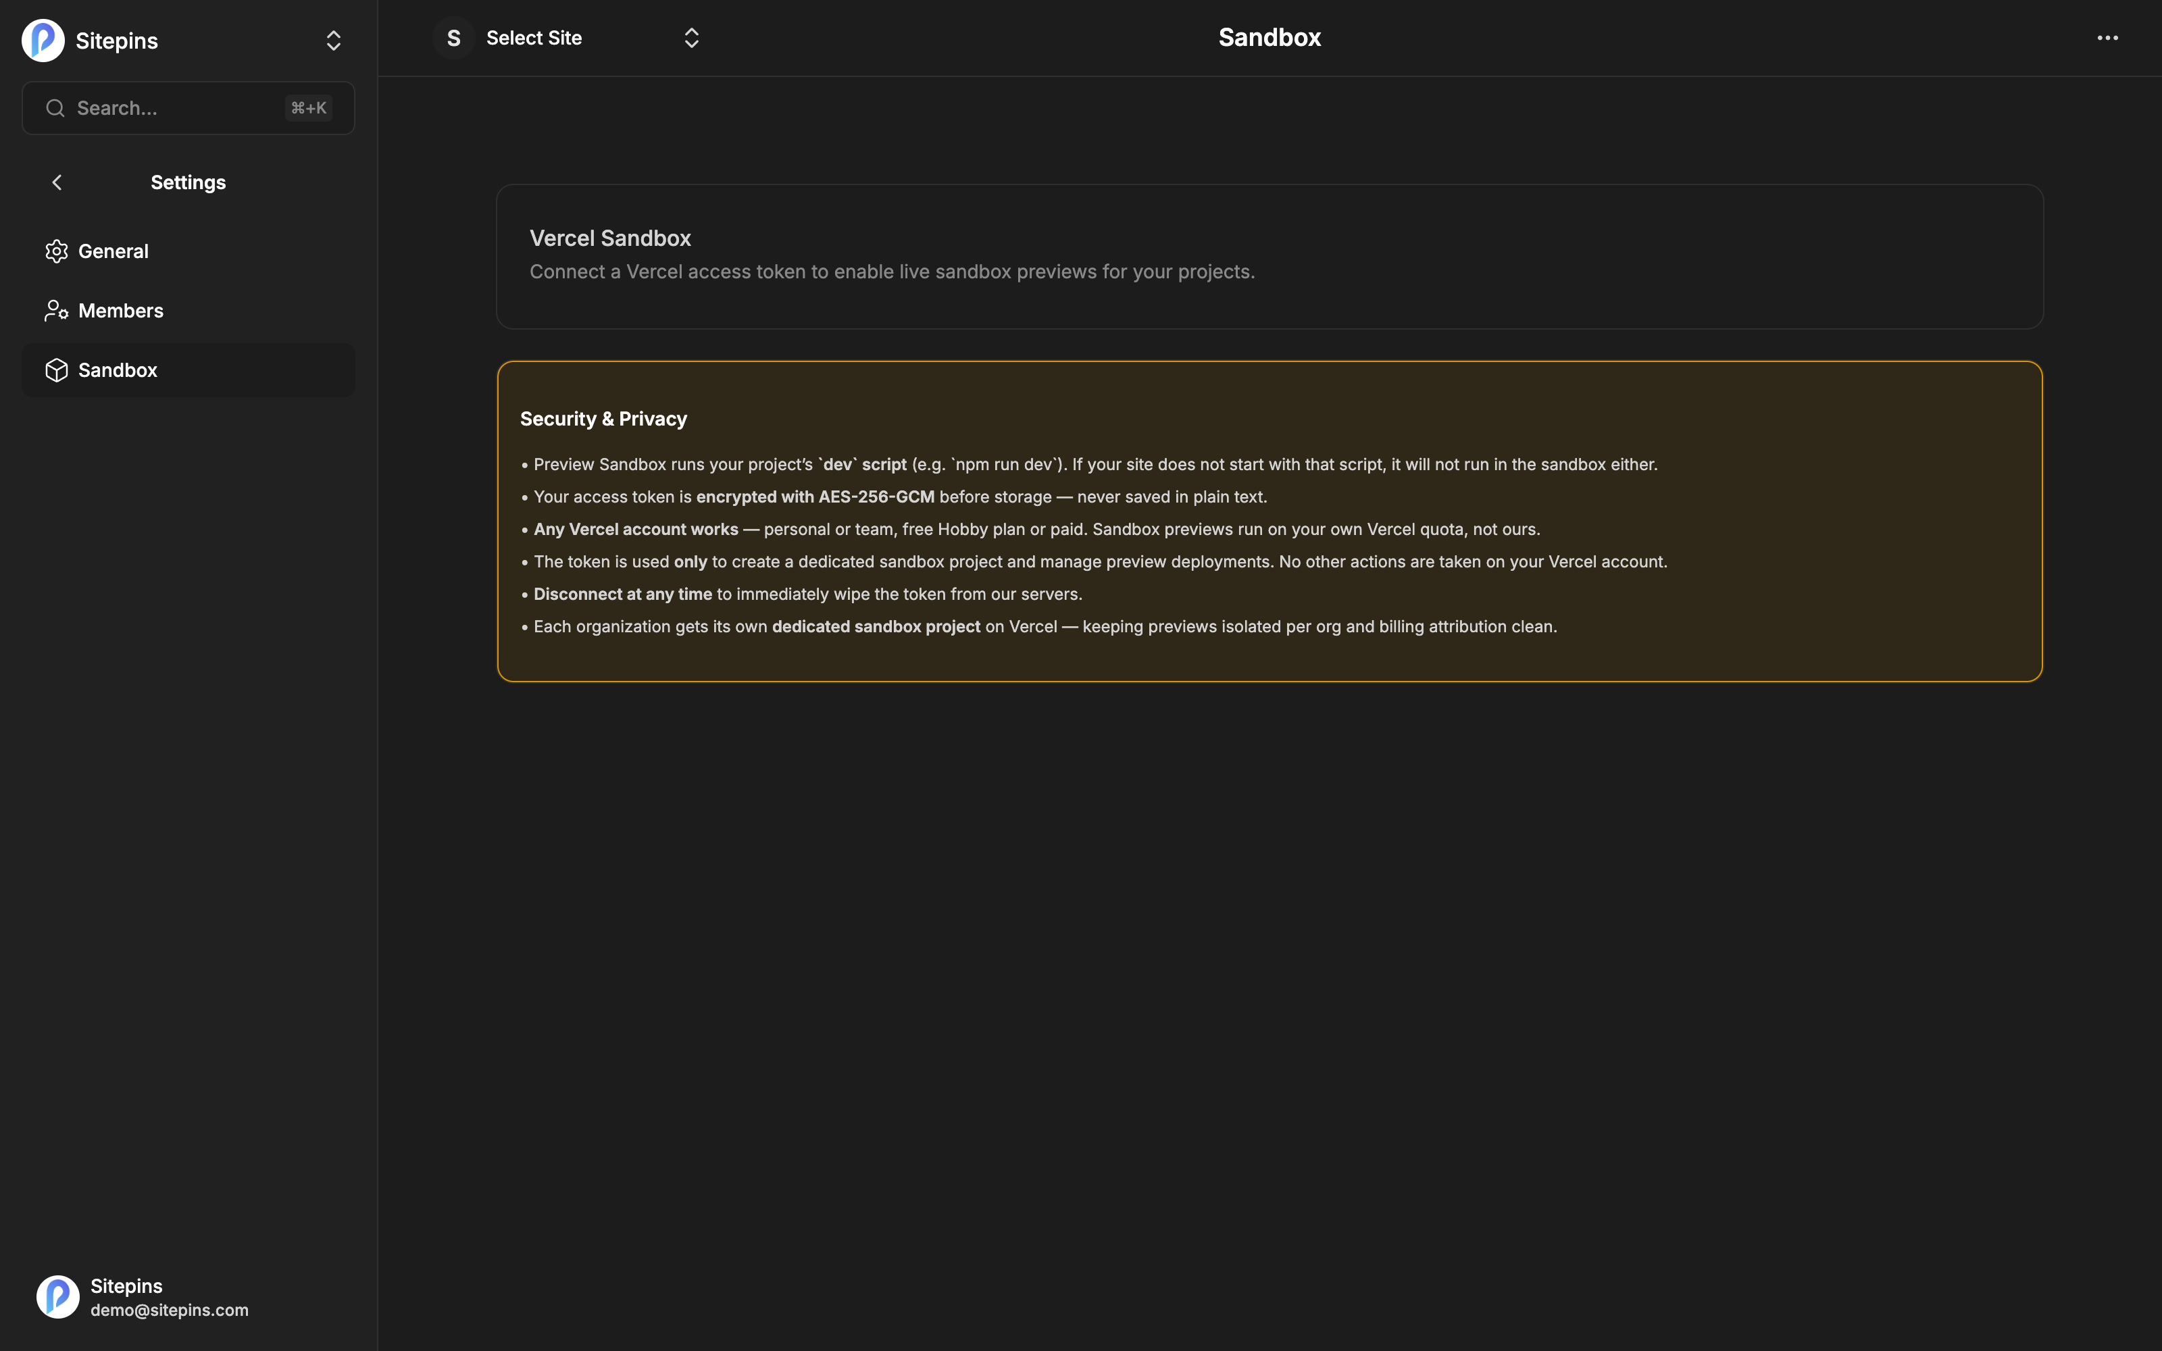This screenshot has width=2162, height=1351.
Task: Click the Sandbox cube icon
Action: click(56, 370)
